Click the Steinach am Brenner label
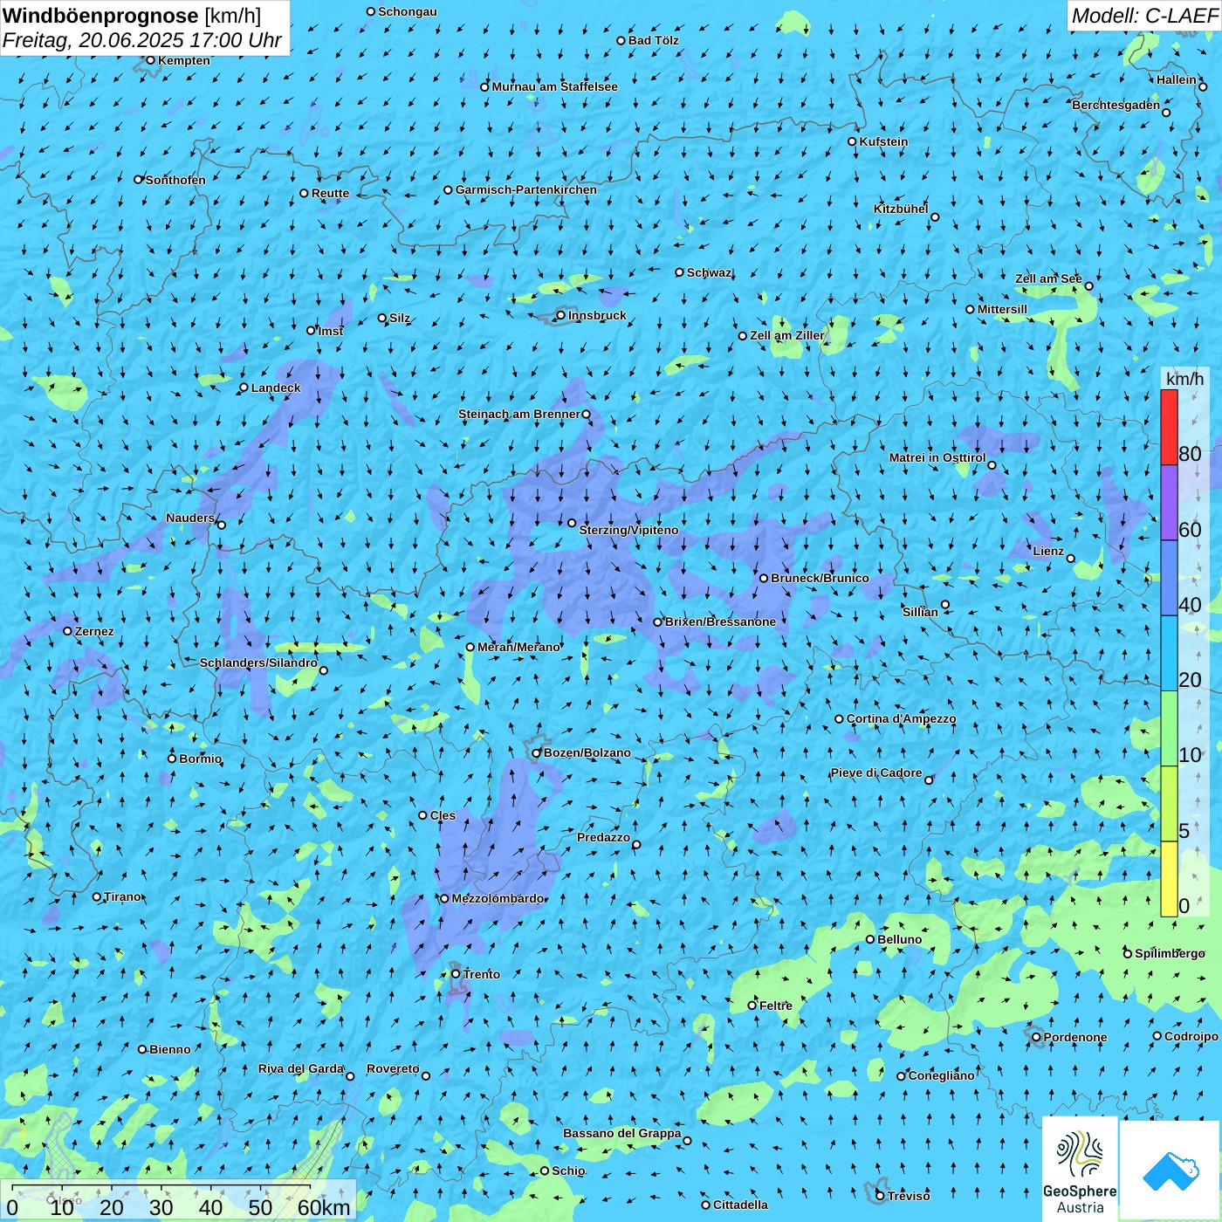The width and height of the screenshot is (1222, 1222). point(518,414)
